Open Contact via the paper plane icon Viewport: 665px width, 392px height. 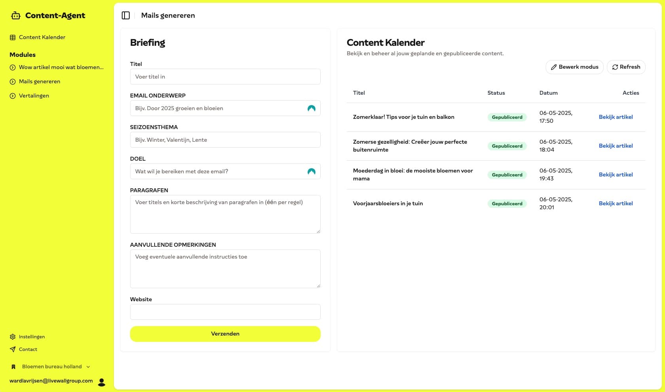coord(13,349)
